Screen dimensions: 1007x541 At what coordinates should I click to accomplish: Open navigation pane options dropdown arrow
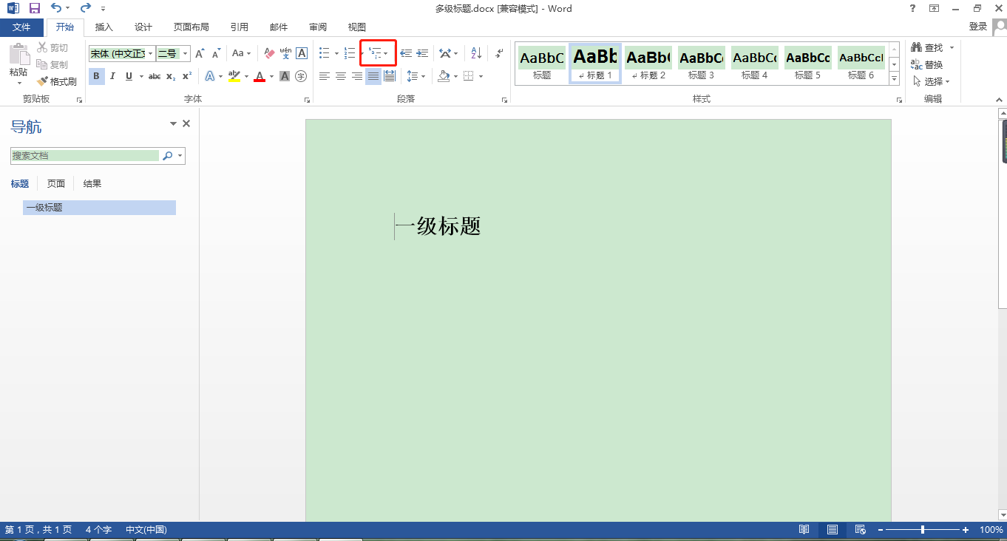[173, 124]
